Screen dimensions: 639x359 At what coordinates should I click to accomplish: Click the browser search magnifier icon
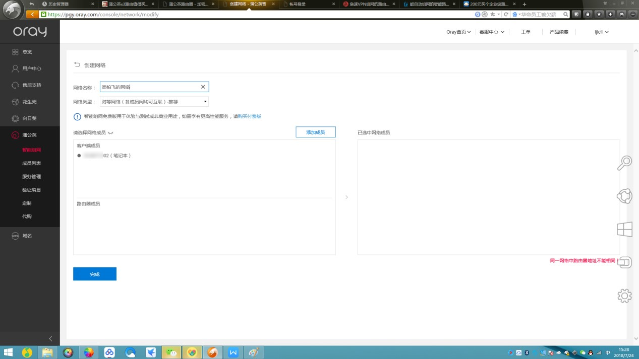tap(566, 15)
